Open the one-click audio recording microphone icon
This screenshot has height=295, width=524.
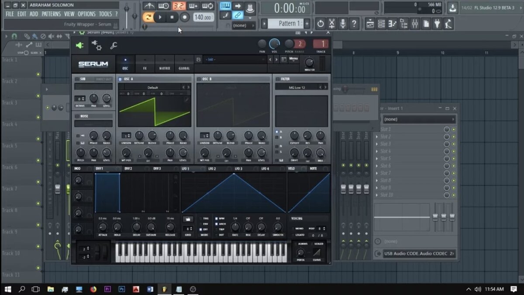tap(343, 24)
